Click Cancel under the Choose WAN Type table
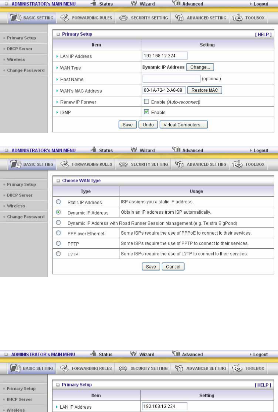This screenshot has width=278, height=412. [173, 266]
